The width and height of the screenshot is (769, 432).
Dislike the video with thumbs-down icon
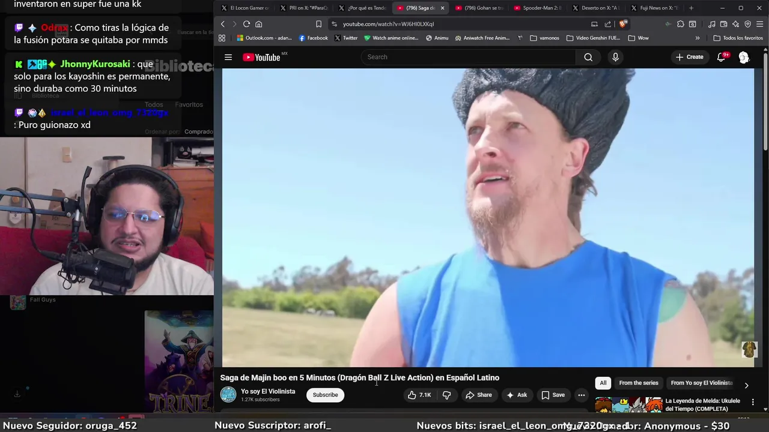446,395
